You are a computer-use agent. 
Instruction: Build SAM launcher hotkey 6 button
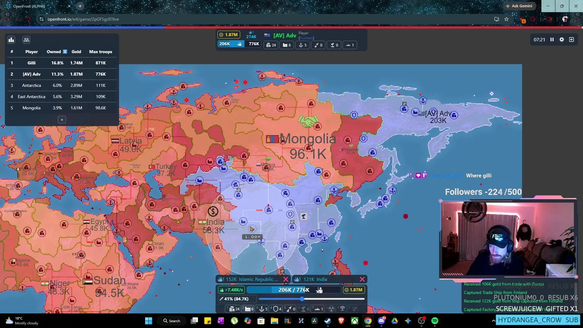tap(304, 309)
